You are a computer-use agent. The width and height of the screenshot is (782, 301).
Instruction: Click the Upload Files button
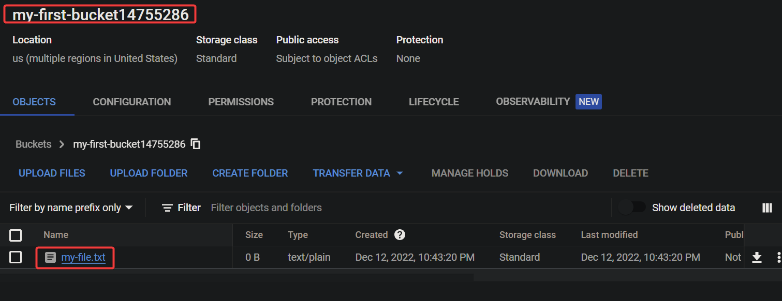(x=51, y=173)
